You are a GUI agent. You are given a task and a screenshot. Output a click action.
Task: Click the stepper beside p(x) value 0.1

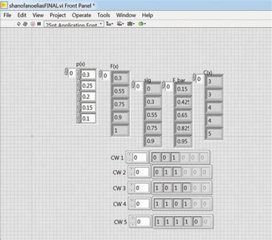[x=79, y=118]
